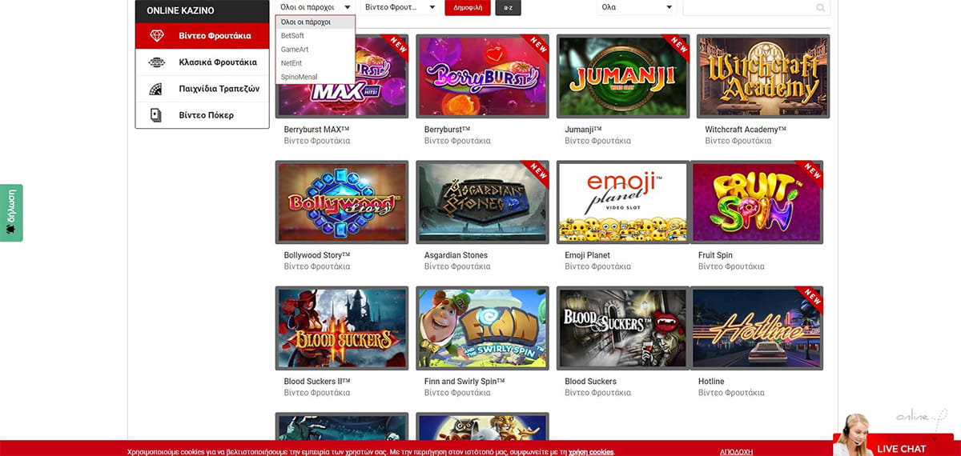Click the Emoji Planet title text
The height and width of the screenshot is (456, 961).
click(x=587, y=256)
